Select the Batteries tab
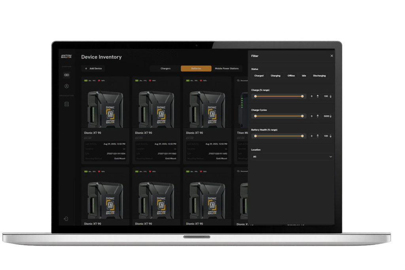The width and height of the screenshot is (405, 270). pos(196,68)
